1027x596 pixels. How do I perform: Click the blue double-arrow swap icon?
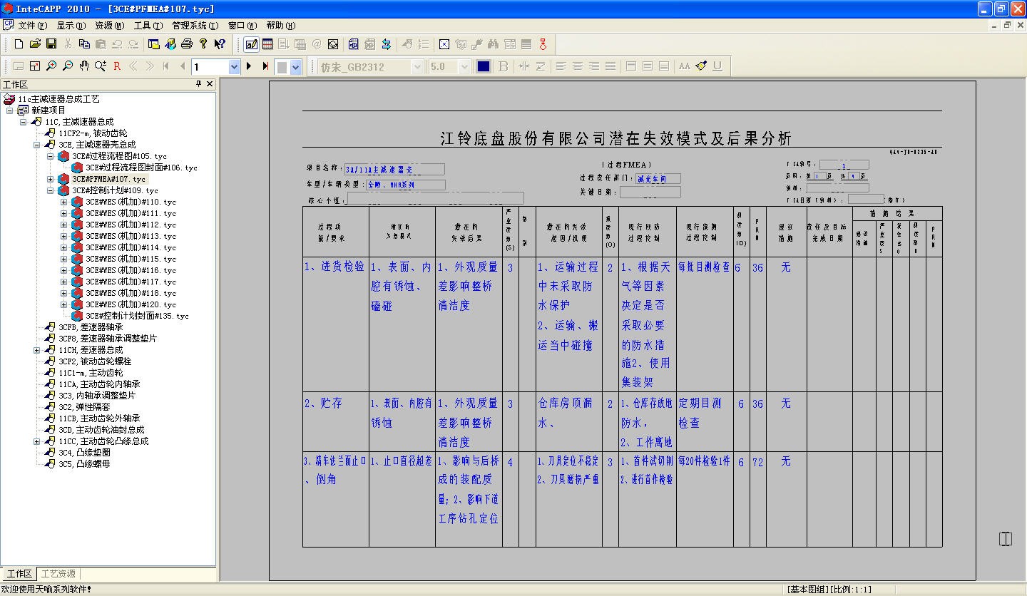coord(386,44)
